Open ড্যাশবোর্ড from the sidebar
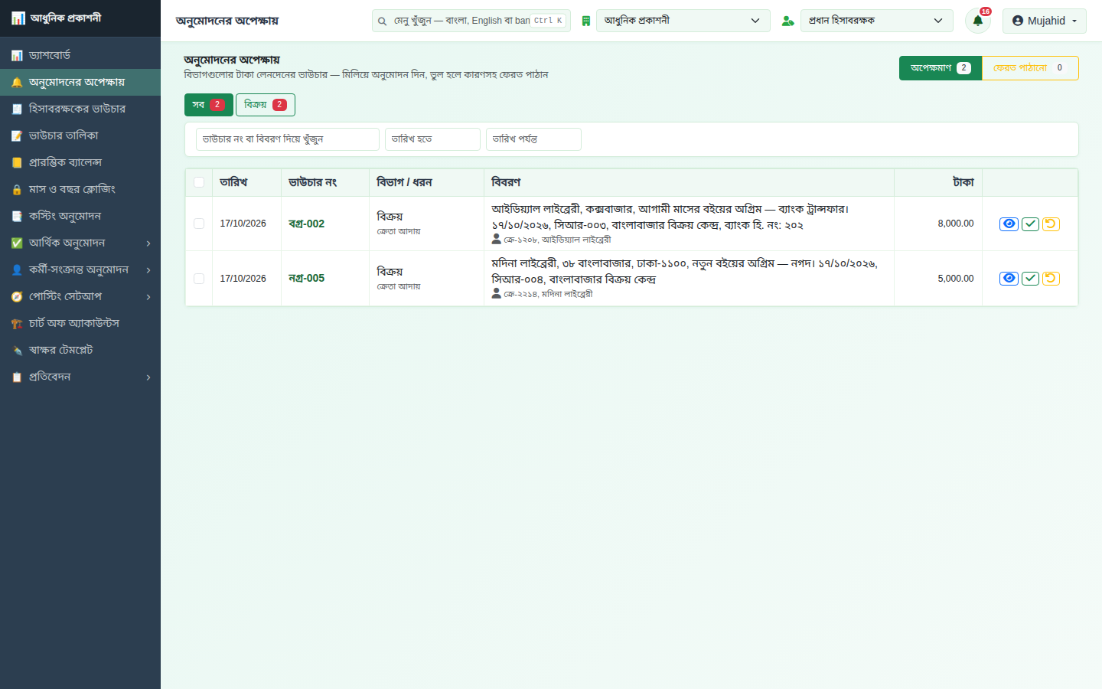The image size is (1102, 689). [x=80, y=55]
